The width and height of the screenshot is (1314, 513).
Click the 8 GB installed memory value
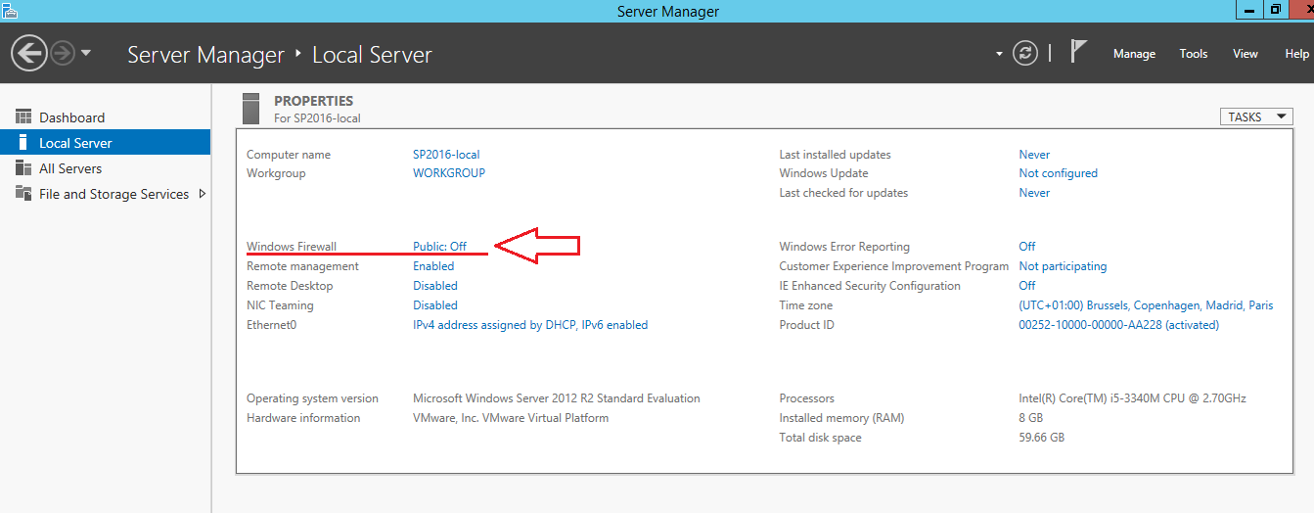1031,418
